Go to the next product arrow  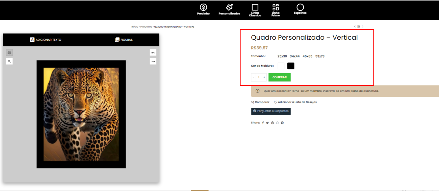363,27
